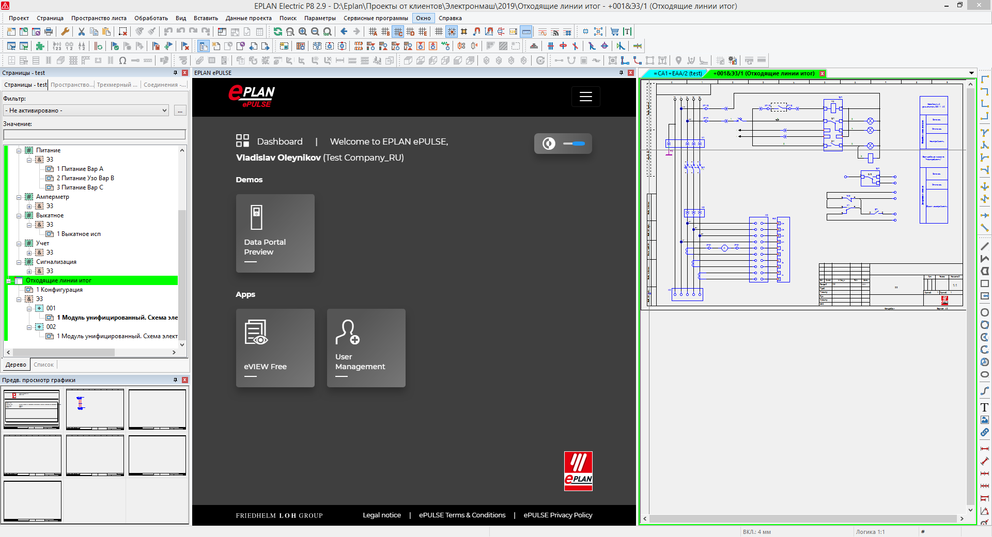Viewport: 992px width, 537px height.
Task: Toggle Grid B in the toolbar
Action: (x=385, y=31)
